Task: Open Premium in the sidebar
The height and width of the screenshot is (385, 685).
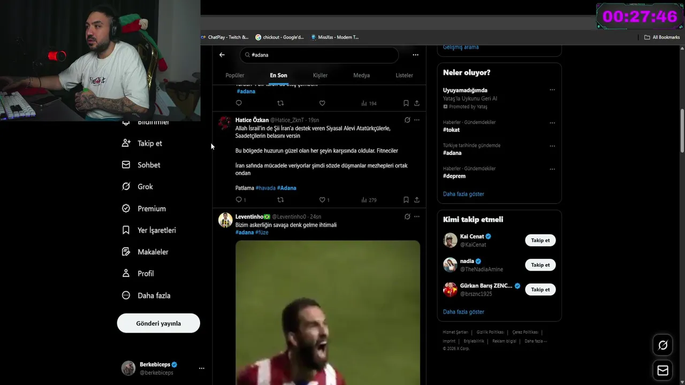Action: click(x=144, y=209)
